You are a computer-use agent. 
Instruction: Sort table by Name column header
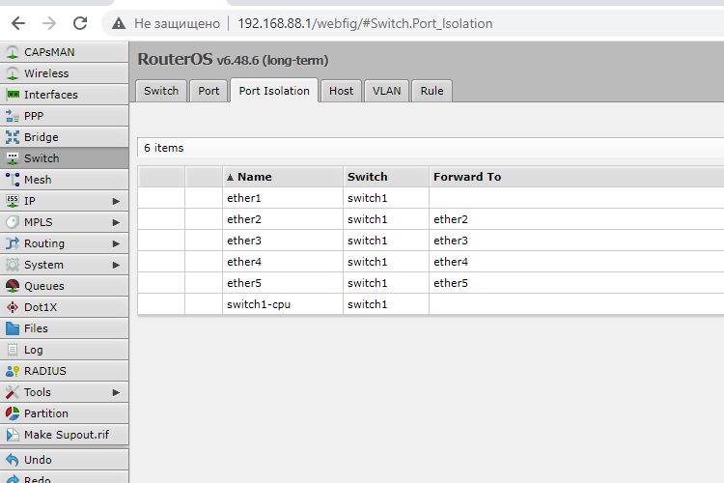tap(283, 177)
